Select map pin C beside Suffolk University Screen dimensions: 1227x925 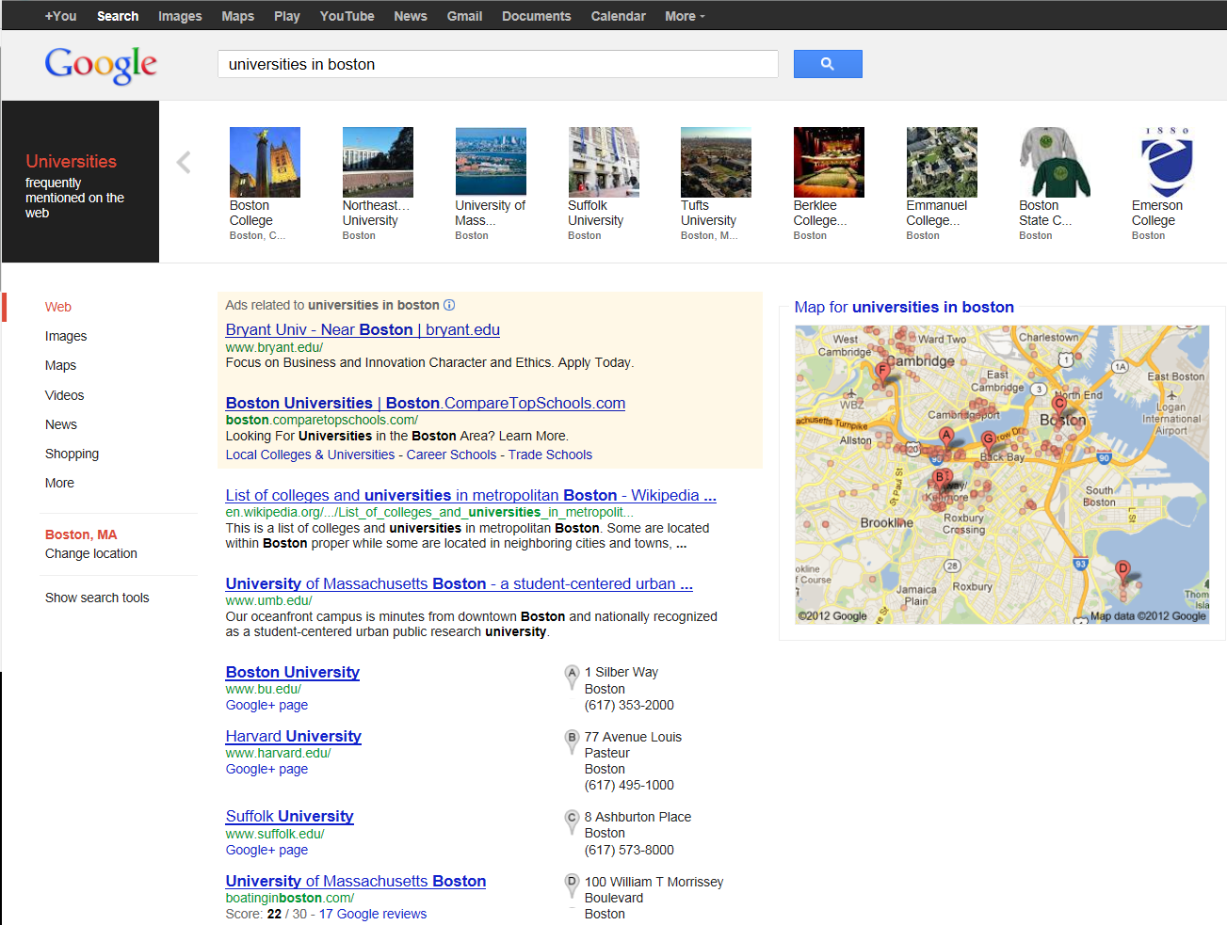(572, 821)
